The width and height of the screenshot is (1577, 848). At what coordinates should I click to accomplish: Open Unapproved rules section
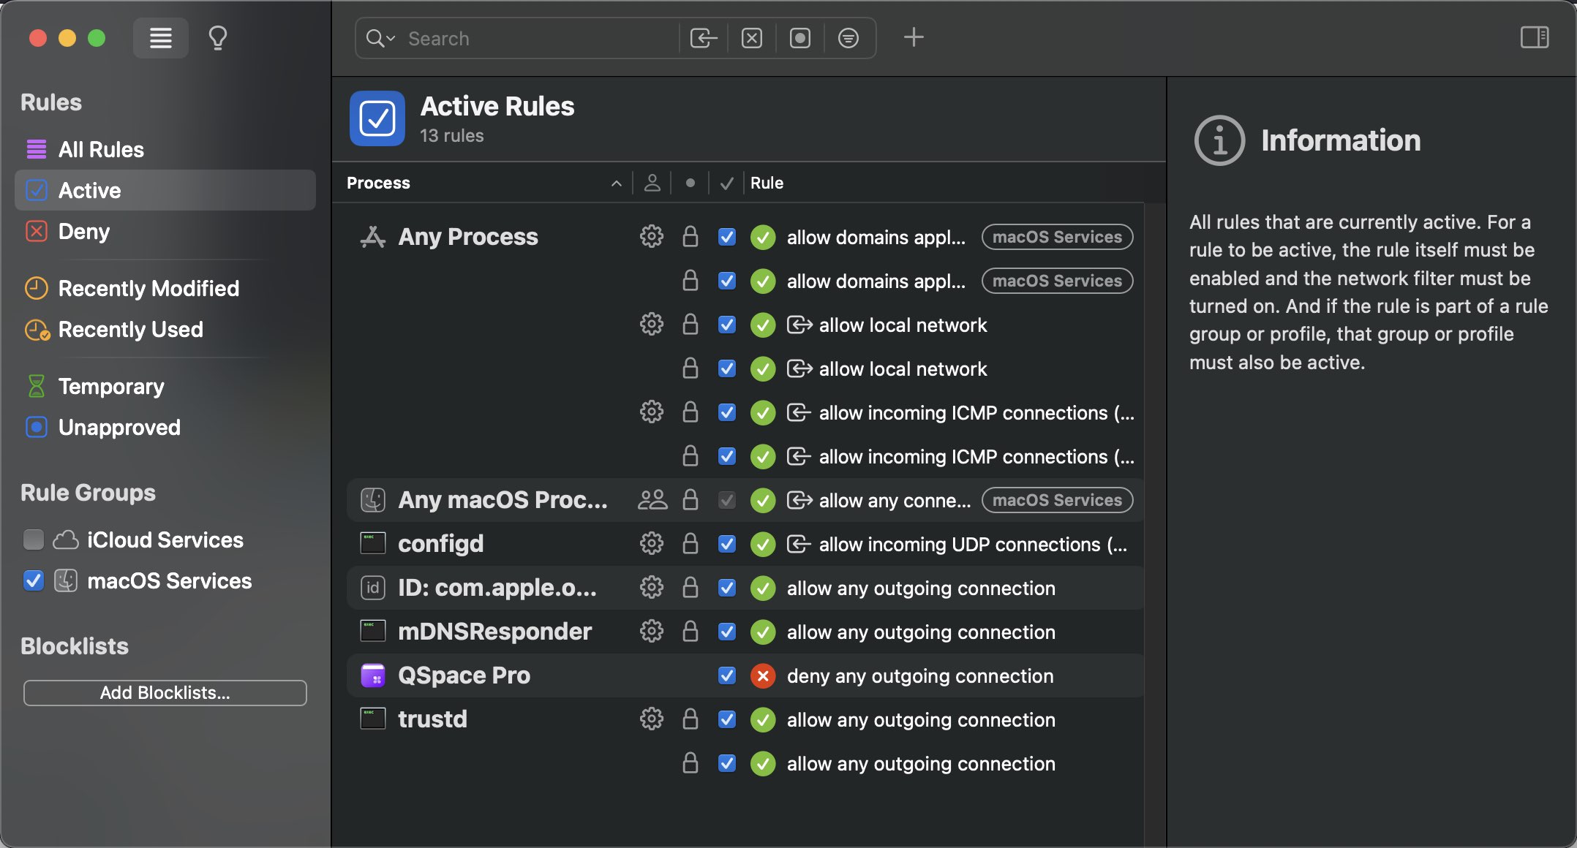tap(165, 427)
